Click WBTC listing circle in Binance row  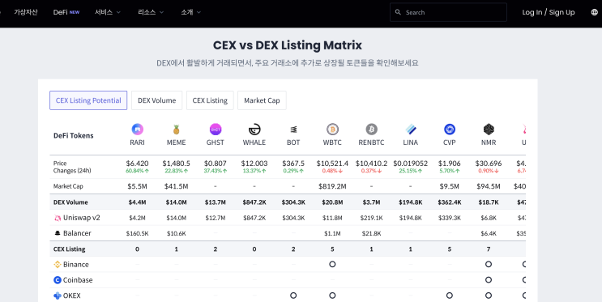pos(332,265)
